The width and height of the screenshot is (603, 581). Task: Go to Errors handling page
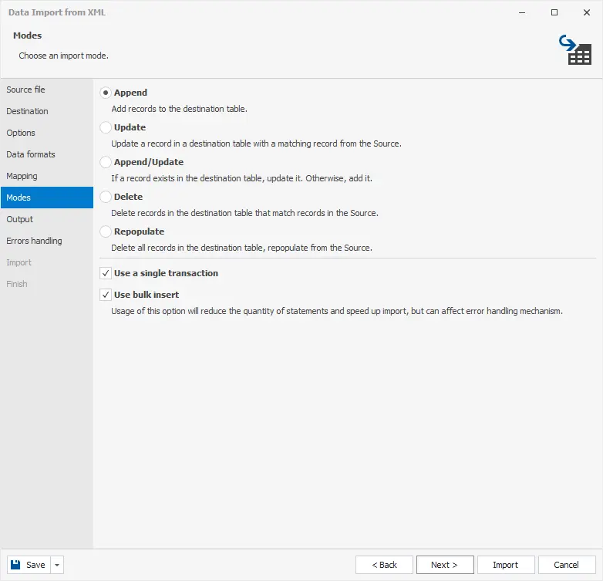(x=35, y=241)
